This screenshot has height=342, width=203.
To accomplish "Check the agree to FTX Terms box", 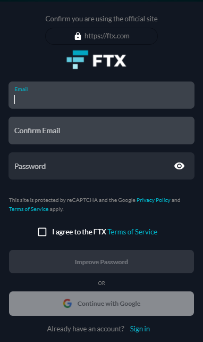I will [42, 232].
